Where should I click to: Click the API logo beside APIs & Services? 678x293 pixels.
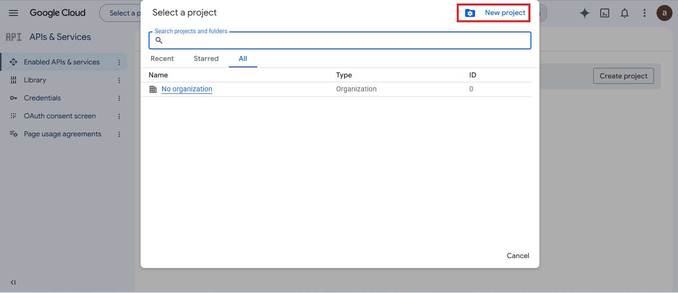[13, 37]
